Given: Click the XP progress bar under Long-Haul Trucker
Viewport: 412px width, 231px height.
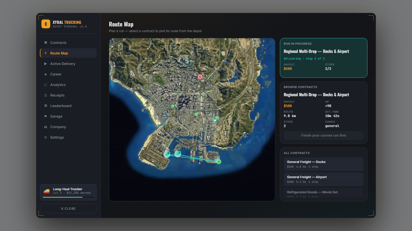Looking at the screenshot, I should (x=68, y=197).
